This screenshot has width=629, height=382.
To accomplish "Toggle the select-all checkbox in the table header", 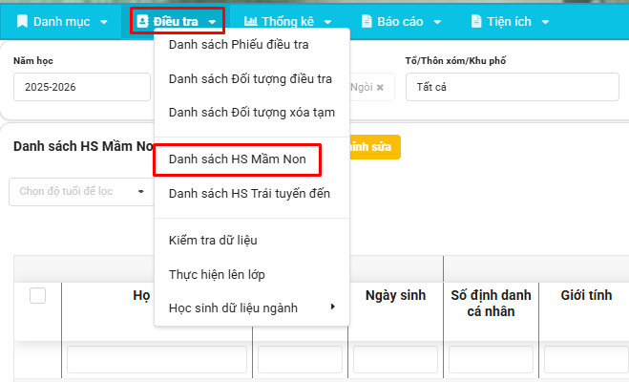I will pyautogui.click(x=38, y=296).
